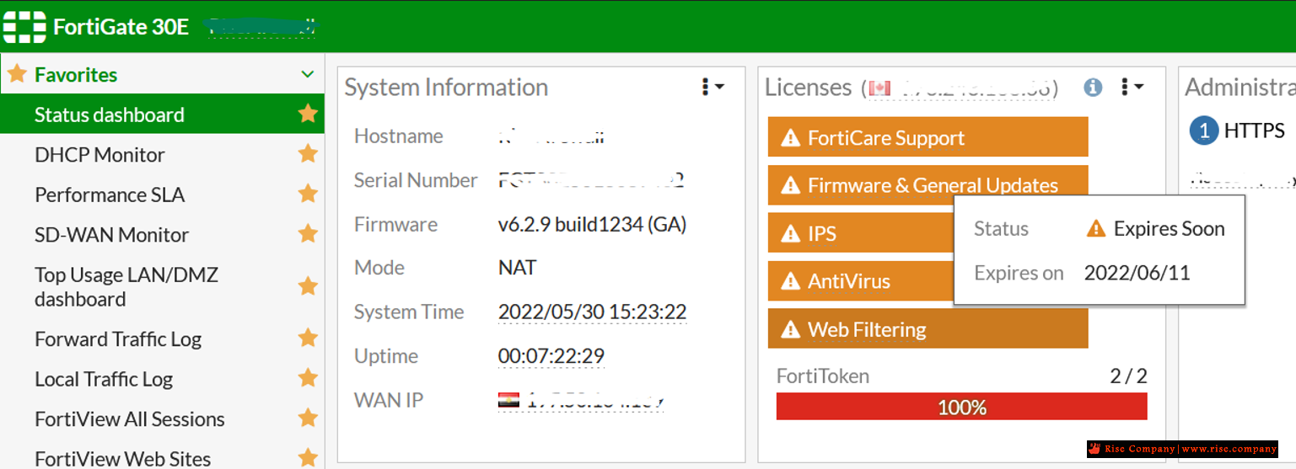
Task: Click Firmware & General Updates license bar
Action: (x=928, y=185)
